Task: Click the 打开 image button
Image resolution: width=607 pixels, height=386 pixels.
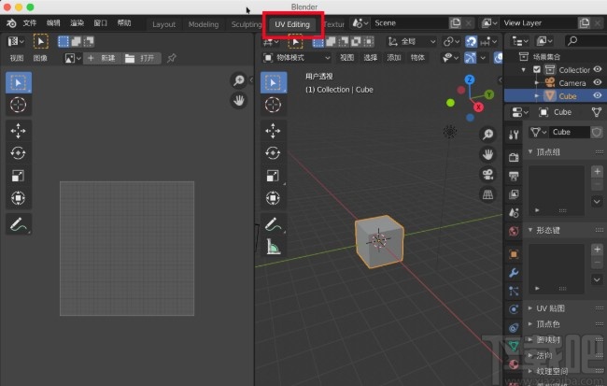Action: tap(141, 58)
